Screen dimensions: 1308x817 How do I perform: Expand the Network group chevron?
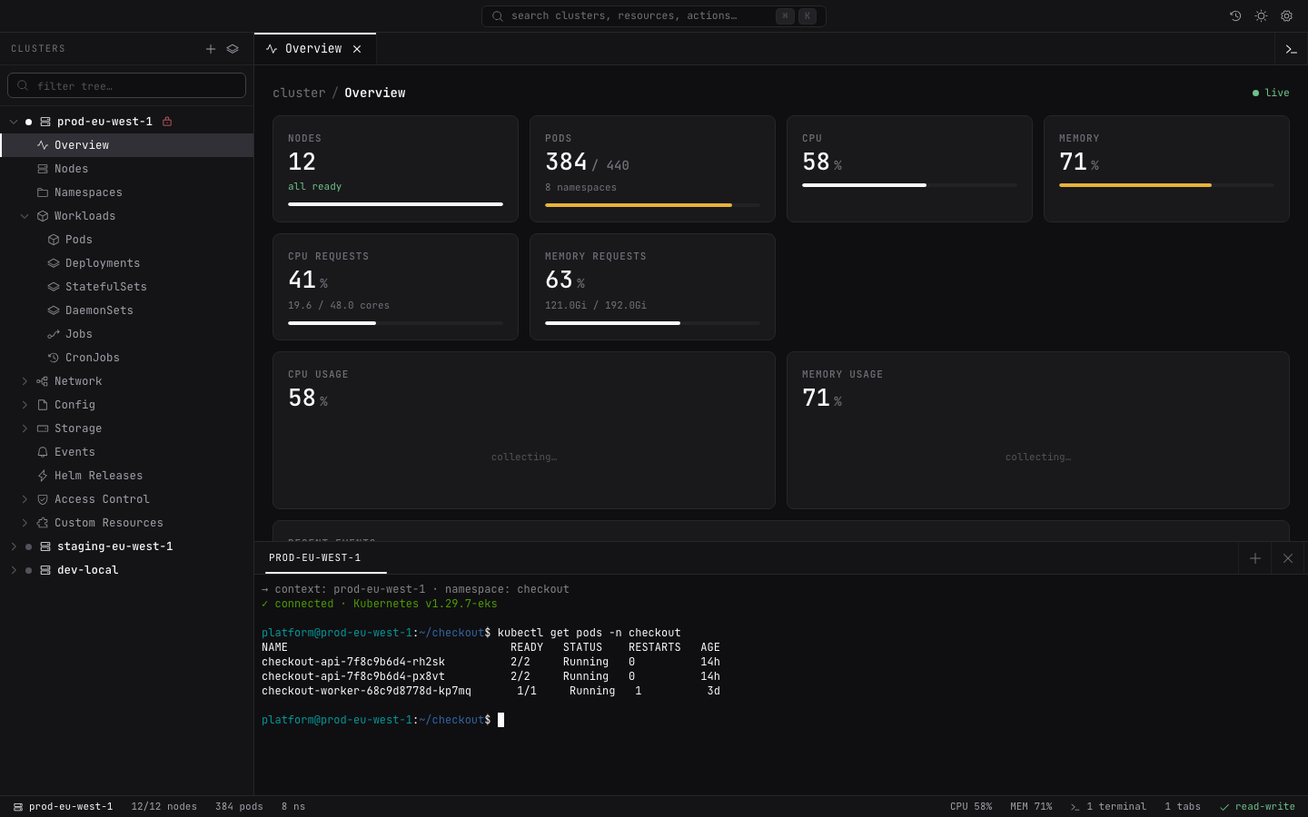25,381
